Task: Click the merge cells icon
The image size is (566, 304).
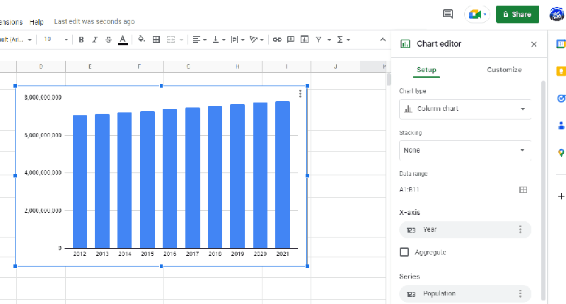Action: [171, 40]
